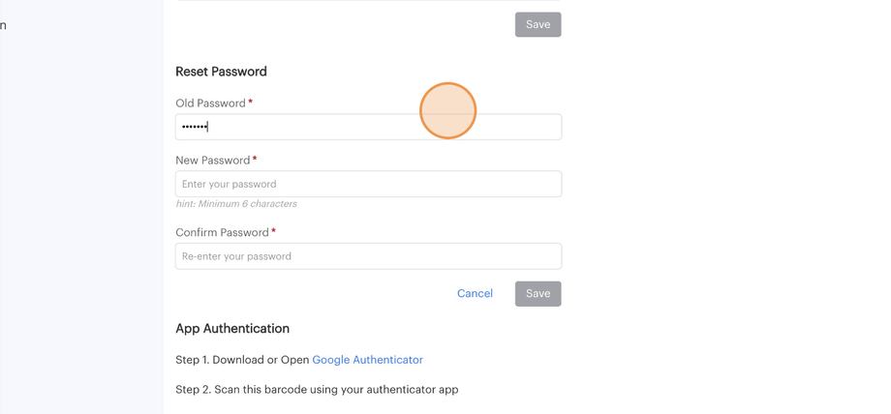Click the New Password label
The height and width of the screenshot is (414, 891).
pos(212,161)
